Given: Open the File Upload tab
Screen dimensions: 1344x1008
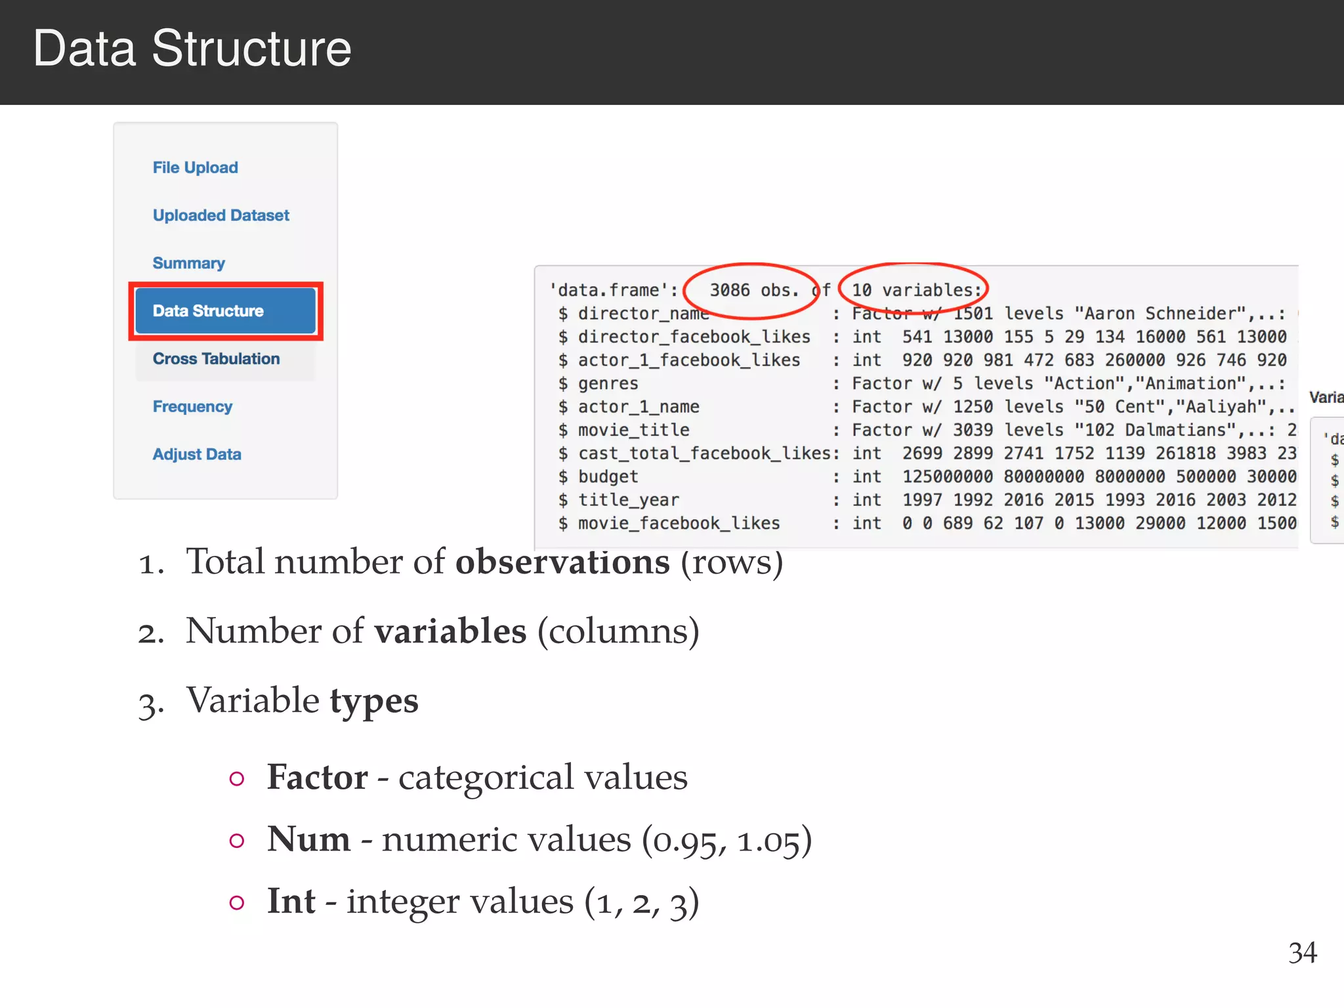Looking at the screenshot, I should [195, 167].
